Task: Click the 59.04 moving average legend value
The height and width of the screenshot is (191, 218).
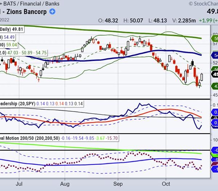Action: [12, 45]
